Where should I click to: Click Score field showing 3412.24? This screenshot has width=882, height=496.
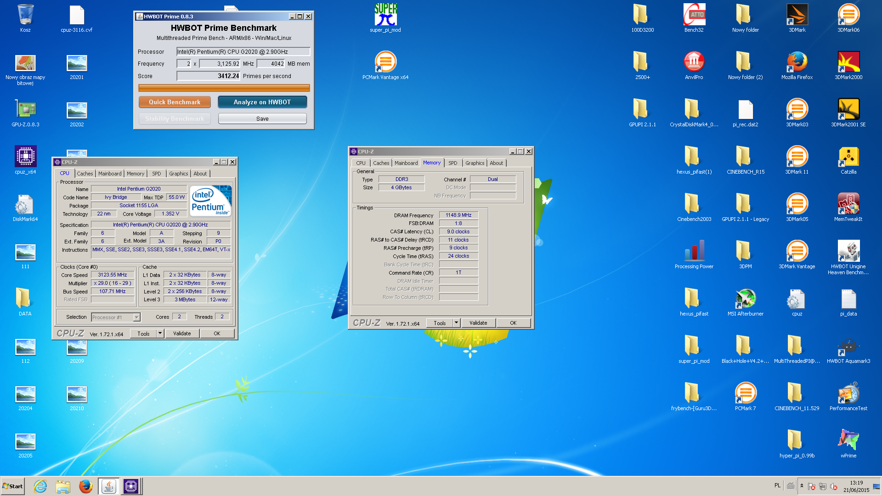[209, 76]
